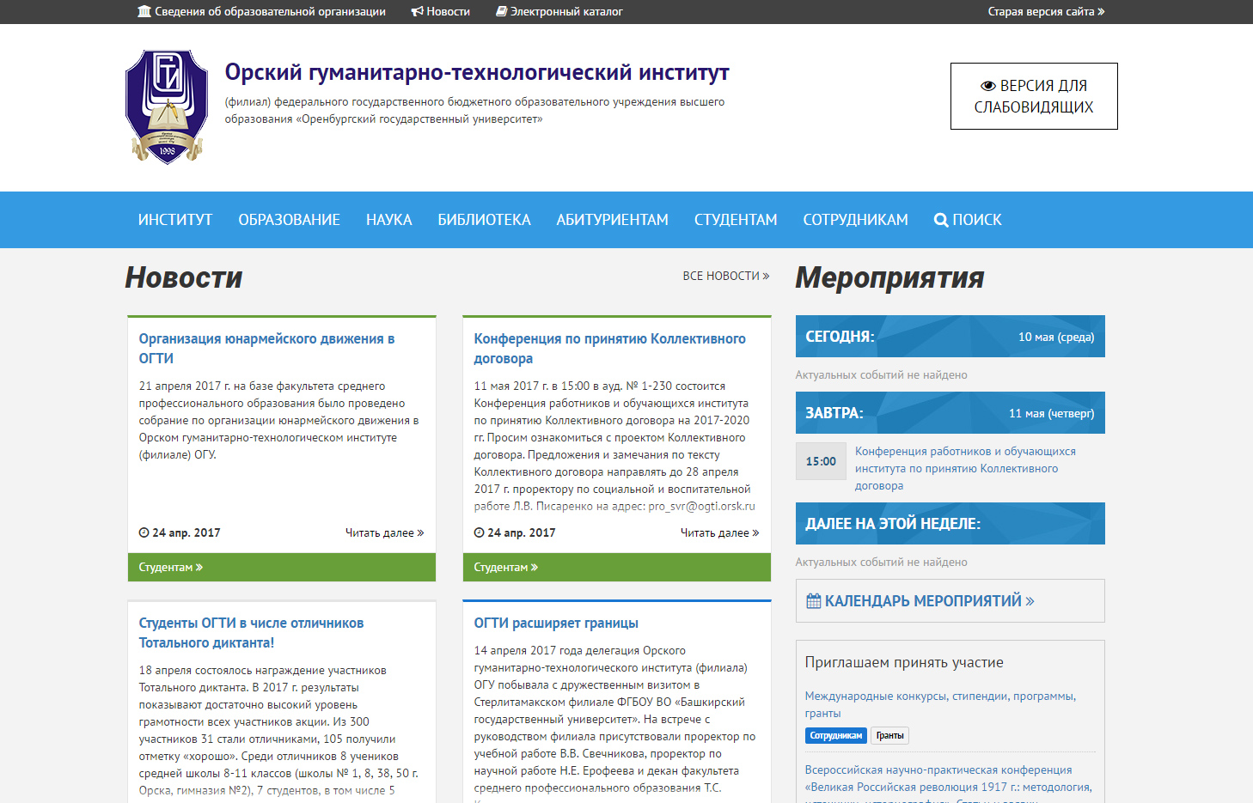Click the magnifier icon beside ПОИСК

941,220
